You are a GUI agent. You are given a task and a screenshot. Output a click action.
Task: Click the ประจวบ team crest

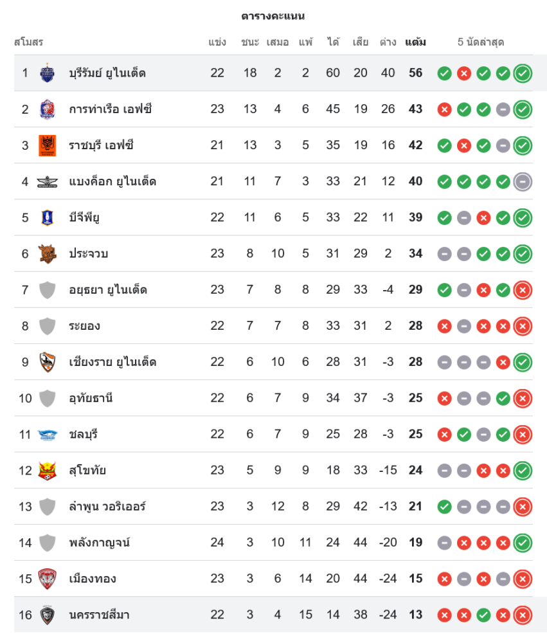[x=47, y=253]
